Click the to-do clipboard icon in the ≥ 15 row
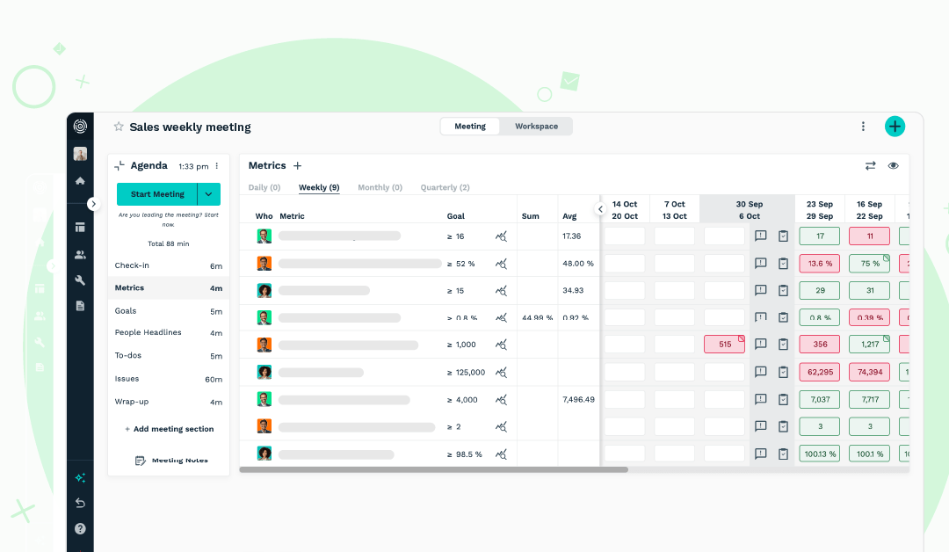Viewport: 949px width, 552px height. pos(783,290)
